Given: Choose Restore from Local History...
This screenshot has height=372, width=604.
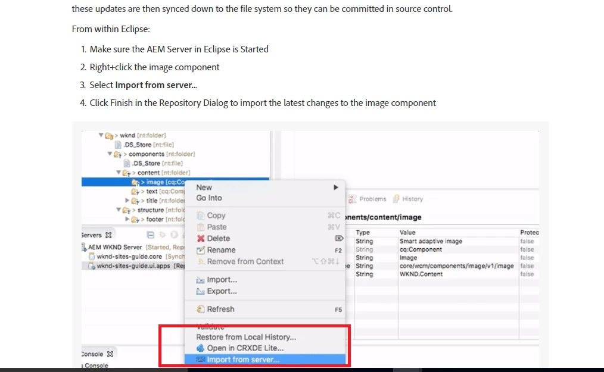Looking at the screenshot, I should [x=246, y=337].
